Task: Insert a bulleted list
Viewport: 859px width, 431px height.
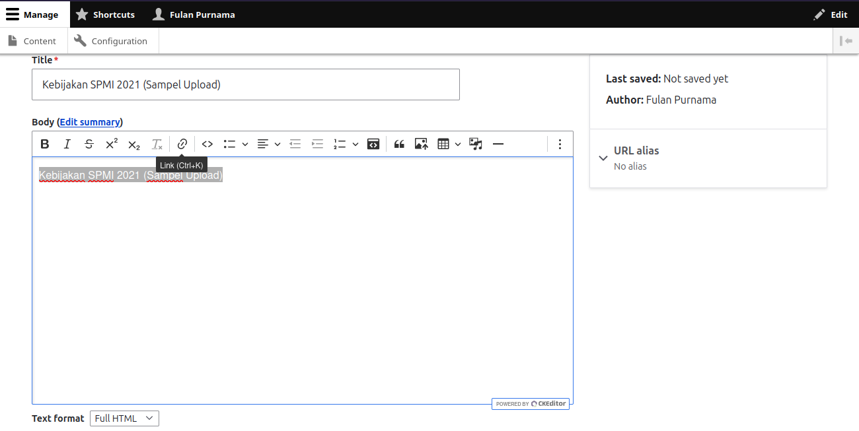Action: [x=229, y=144]
